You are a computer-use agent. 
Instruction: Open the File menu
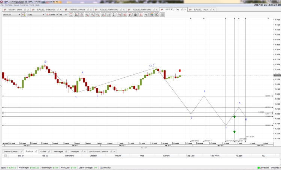pyautogui.click(x=2, y=5)
